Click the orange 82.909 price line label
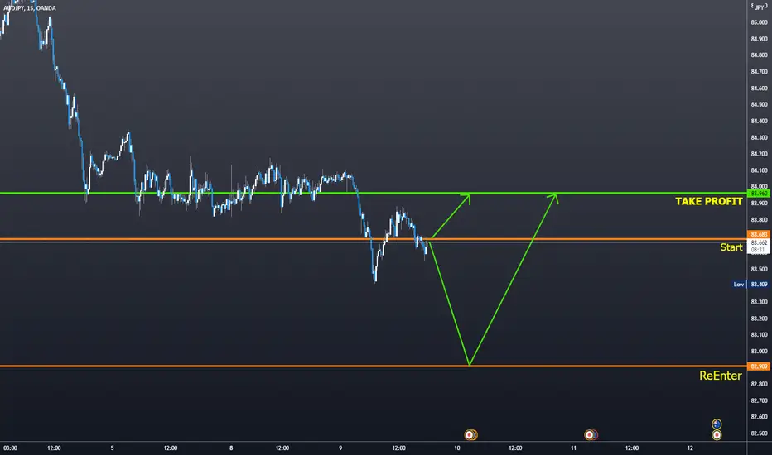Screen dimensions: 772x455 759,366
